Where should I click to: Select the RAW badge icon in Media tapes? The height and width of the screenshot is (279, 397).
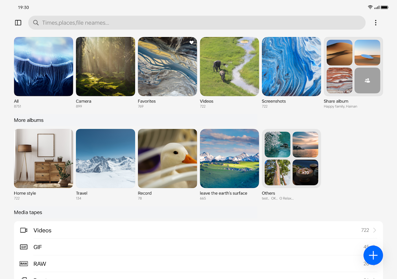point(24,264)
